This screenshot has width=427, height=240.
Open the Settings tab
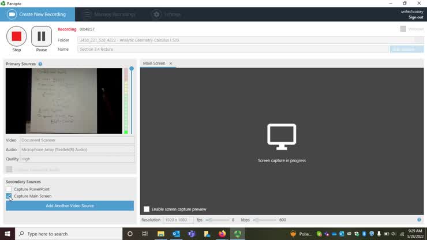166,14
